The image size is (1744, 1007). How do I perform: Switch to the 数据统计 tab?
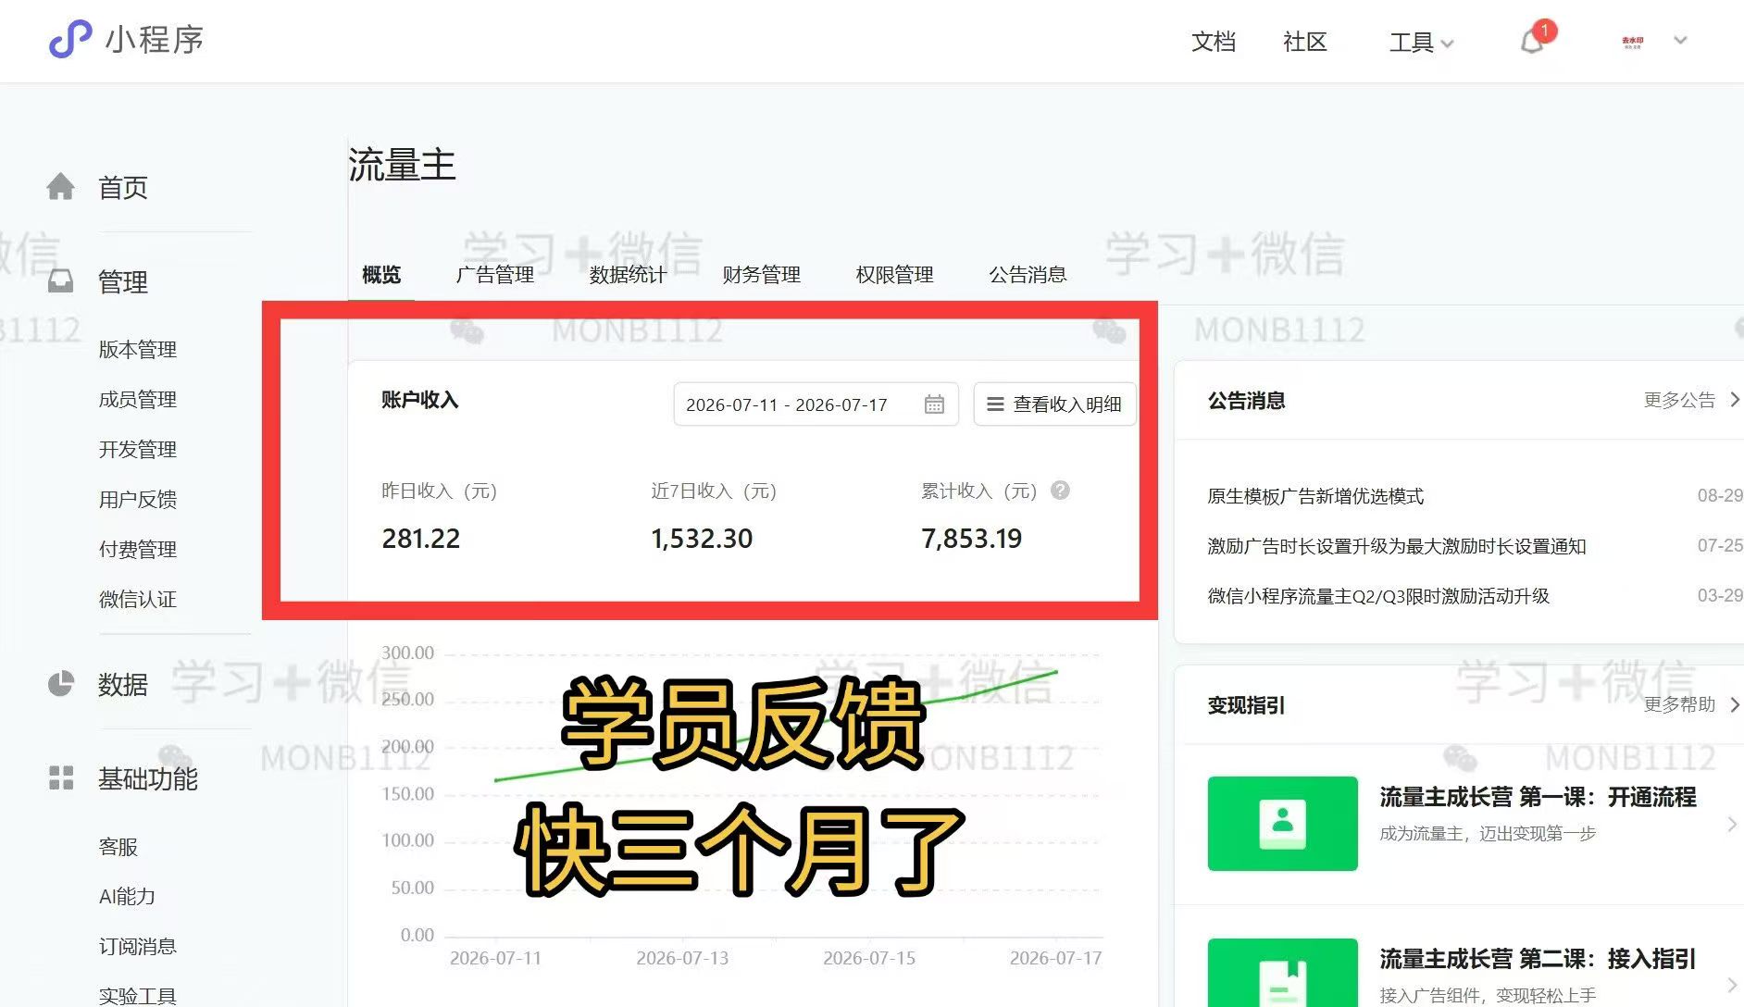pos(629,275)
